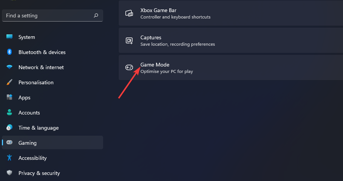343x181 pixels.
Task: Click the Personalisation paintbrush icon
Action: 9,82
